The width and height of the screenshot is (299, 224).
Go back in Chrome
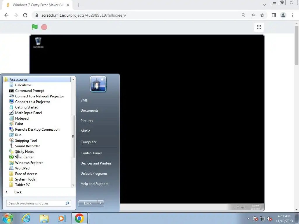[6, 15]
